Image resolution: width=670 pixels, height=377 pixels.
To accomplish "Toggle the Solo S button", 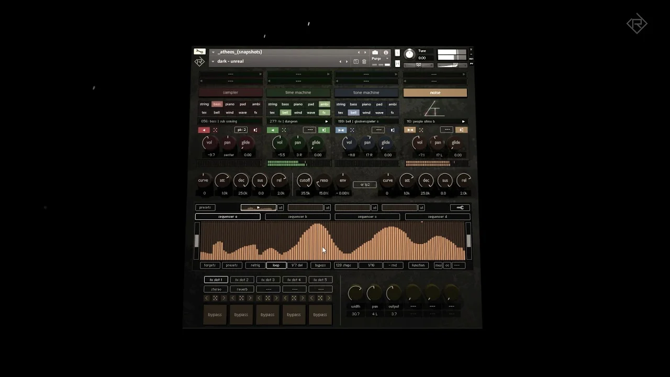I will point(397,53).
